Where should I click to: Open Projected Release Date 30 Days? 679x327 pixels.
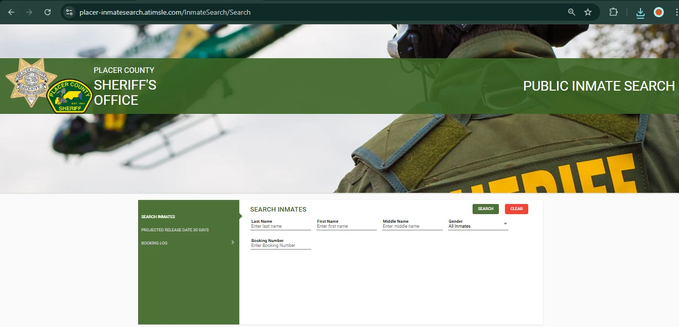click(x=175, y=230)
